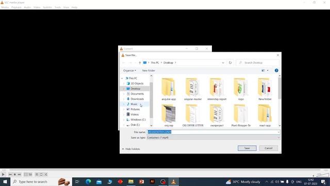Screen dimensions: 330x186
Task: Toggle VLC random shuffle
Action: [x=46, y=175]
